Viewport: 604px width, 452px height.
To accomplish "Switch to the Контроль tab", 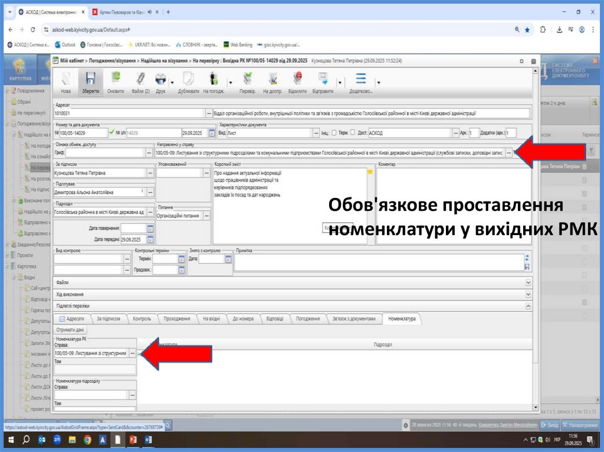I will tap(142, 319).
